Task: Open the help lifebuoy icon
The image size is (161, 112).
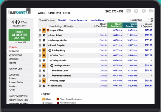Action: coord(136,11)
